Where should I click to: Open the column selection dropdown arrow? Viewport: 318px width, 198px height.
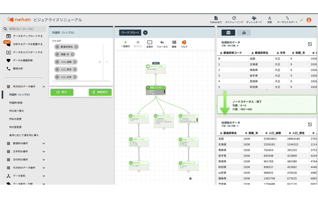point(106,62)
